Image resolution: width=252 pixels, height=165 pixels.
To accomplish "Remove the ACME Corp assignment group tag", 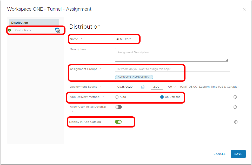I will coord(149,77).
